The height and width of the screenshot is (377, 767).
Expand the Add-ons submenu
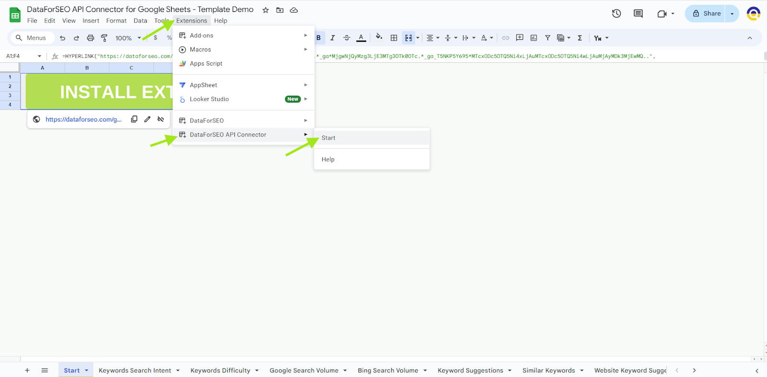244,35
